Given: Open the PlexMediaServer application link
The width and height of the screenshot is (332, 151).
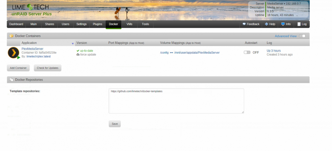Looking at the screenshot, I should [x=33, y=49].
